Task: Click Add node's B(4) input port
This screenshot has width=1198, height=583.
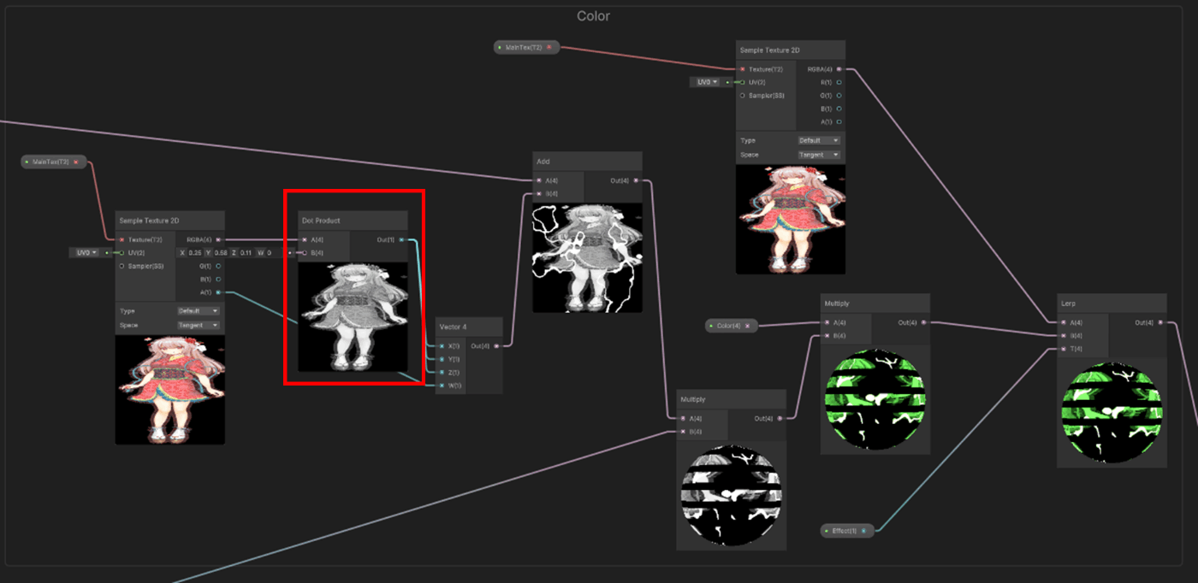Action: (538, 193)
